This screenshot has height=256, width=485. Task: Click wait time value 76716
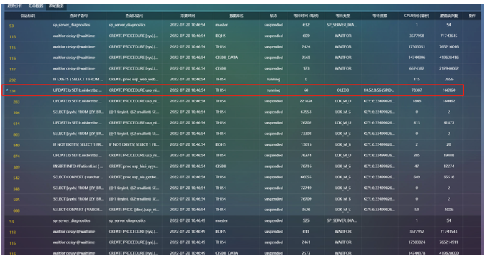pos(305,166)
